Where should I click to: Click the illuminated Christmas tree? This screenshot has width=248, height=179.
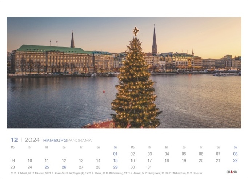135,87
